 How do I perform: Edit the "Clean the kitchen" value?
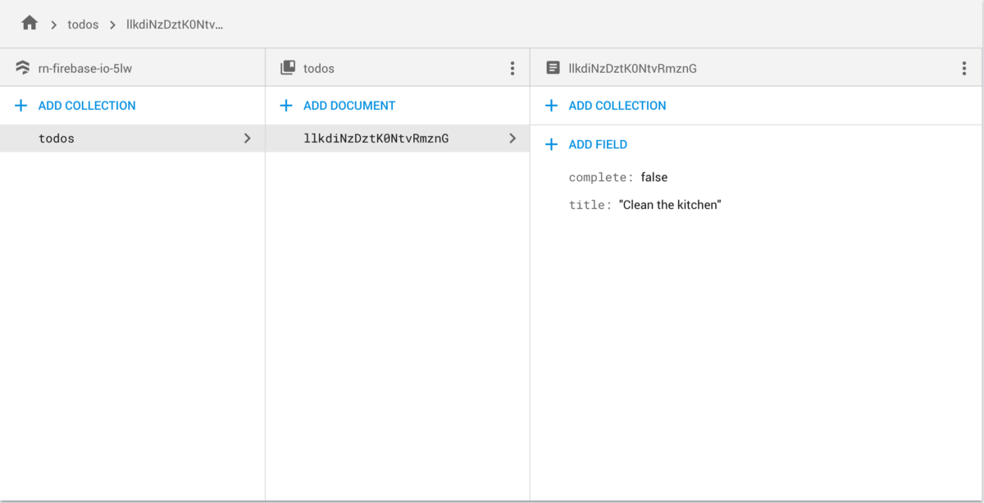point(670,205)
